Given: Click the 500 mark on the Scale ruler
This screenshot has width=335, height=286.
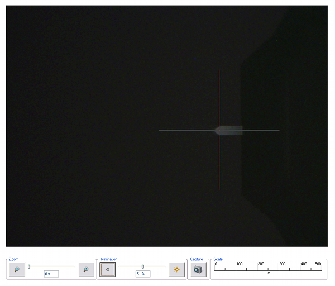Looking at the screenshot, I should 319,265.
